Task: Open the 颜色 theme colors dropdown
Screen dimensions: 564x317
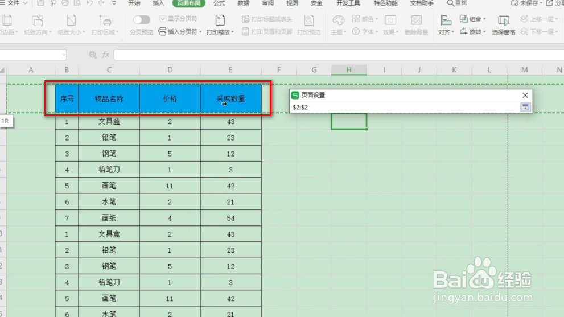Action: click(x=365, y=19)
